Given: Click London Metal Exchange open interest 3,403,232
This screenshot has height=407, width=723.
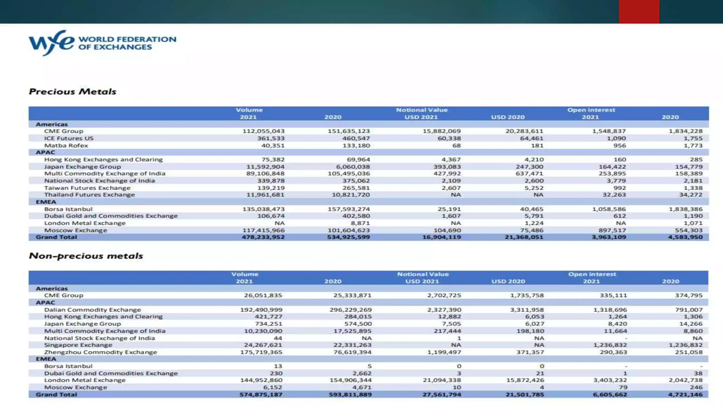Looking at the screenshot, I should click(610, 380).
